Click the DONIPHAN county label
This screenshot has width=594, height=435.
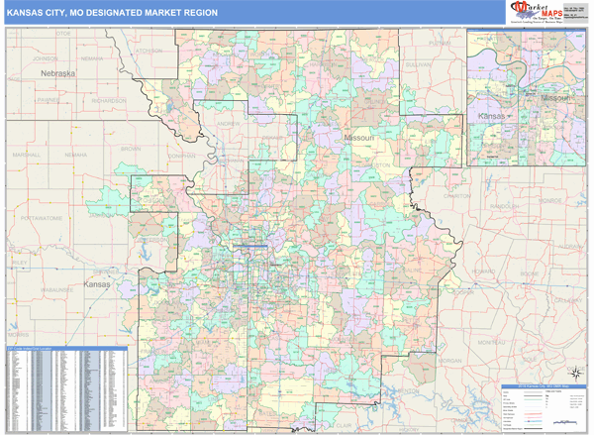coord(181,156)
